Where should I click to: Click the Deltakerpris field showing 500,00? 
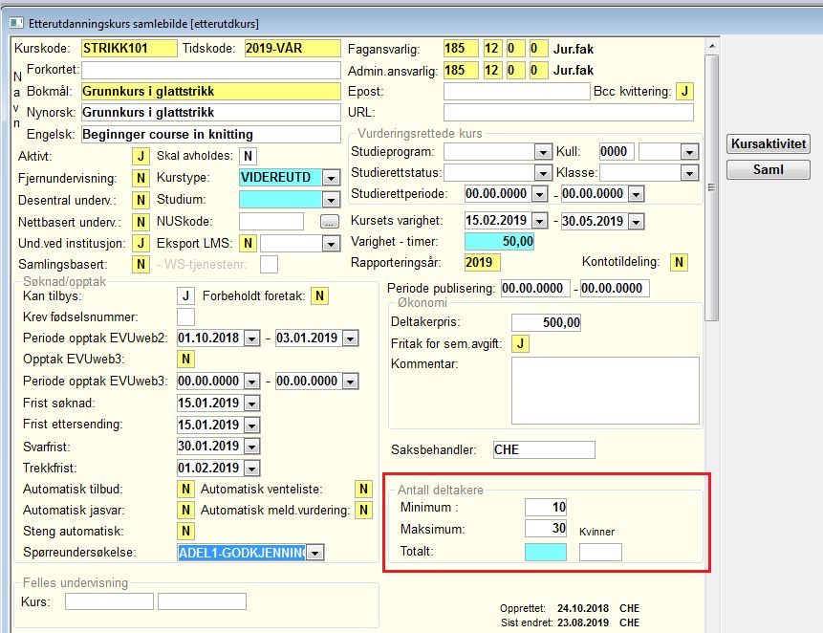tap(547, 322)
